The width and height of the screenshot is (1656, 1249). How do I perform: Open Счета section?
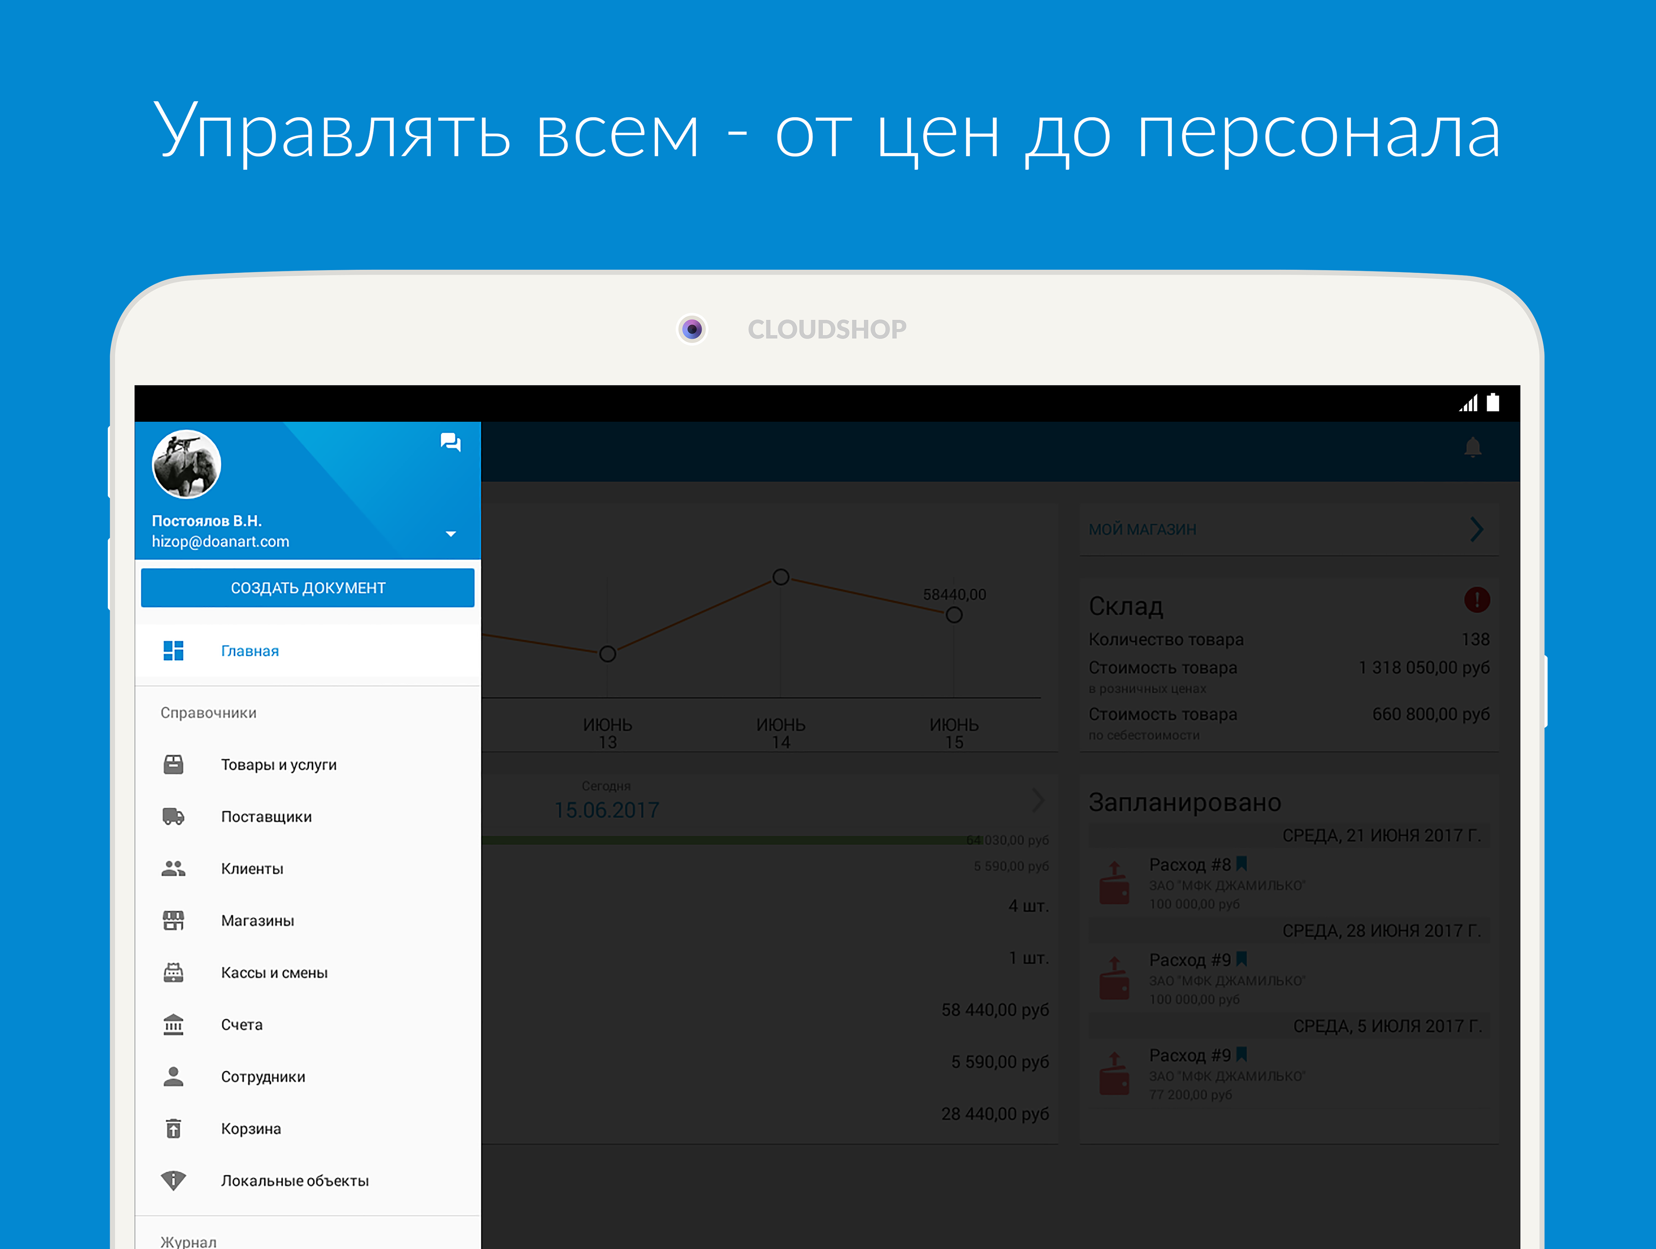(x=307, y=1024)
